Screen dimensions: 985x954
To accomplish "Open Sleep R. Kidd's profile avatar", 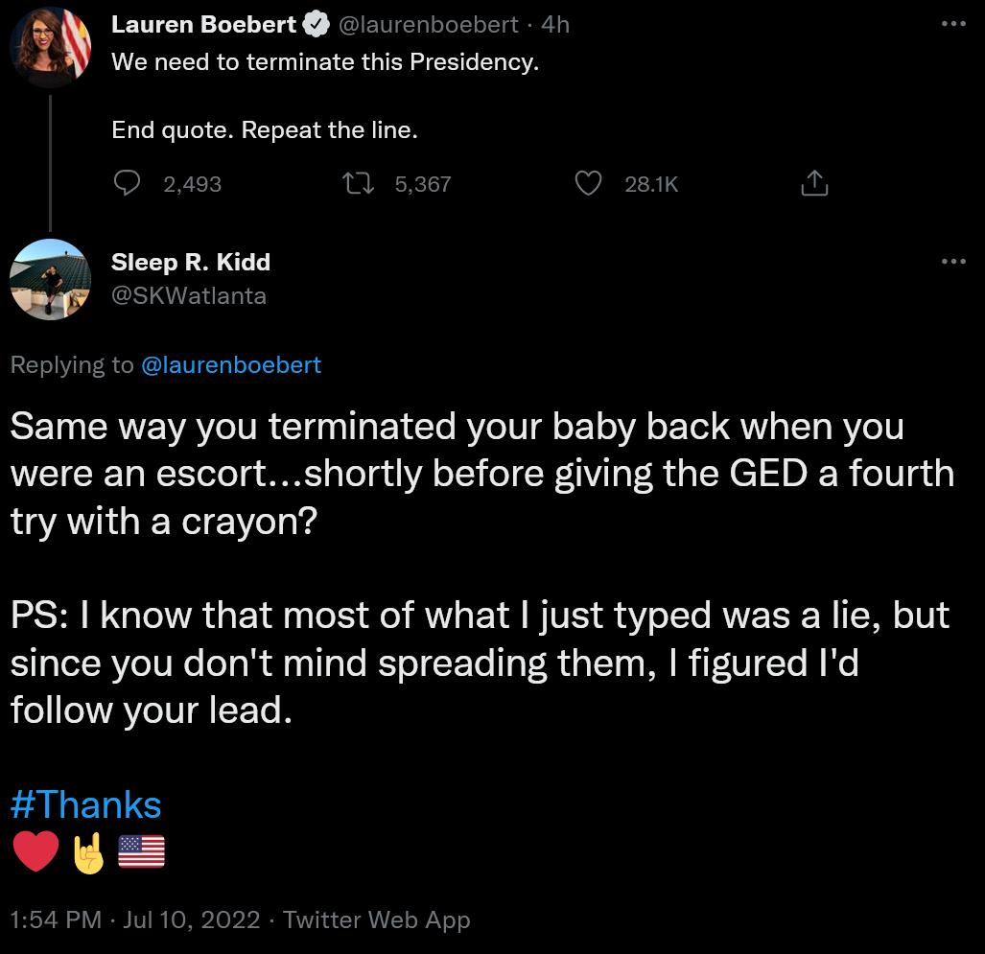I will coord(50,279).
